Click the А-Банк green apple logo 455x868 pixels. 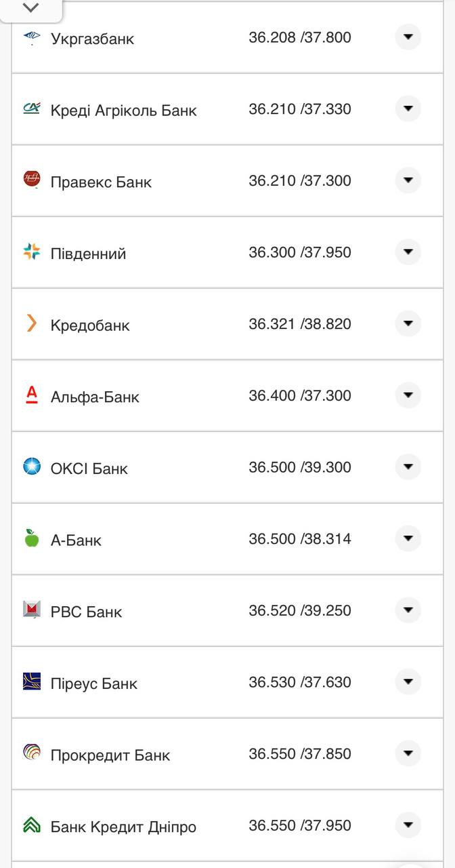(x=32, y=538)
